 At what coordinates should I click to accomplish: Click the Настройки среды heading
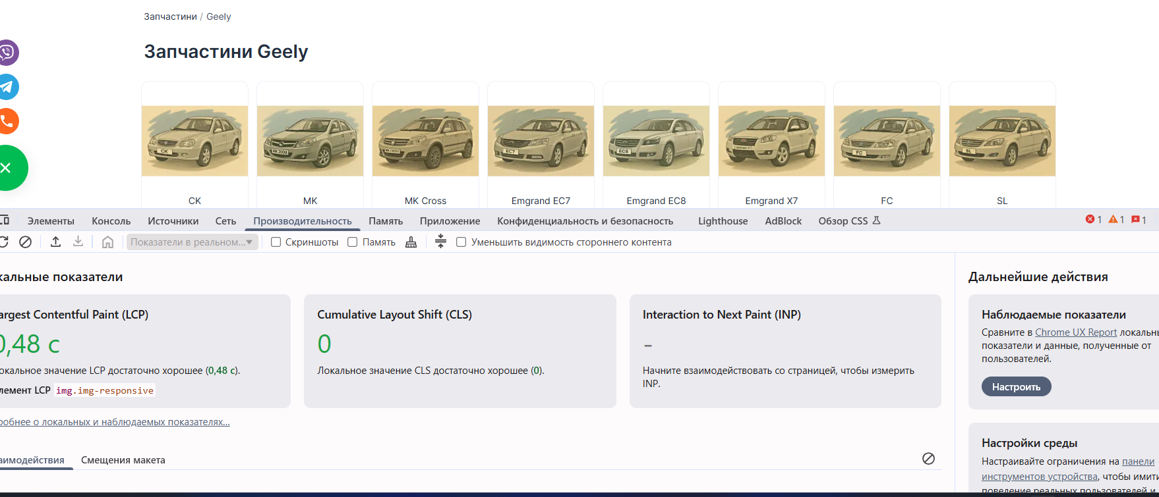pyautogui.click(x=1030, y=443)
